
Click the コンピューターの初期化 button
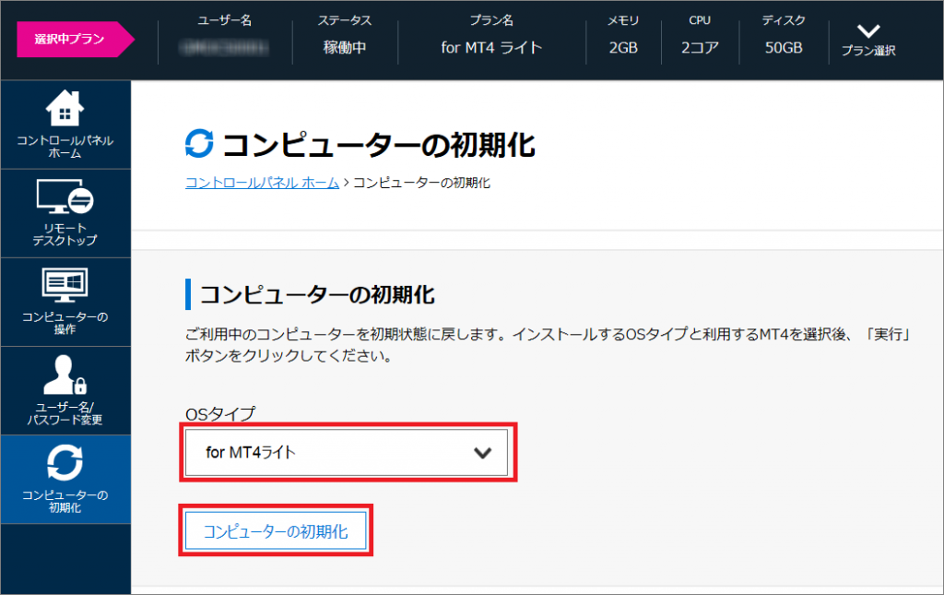point(276,530)
